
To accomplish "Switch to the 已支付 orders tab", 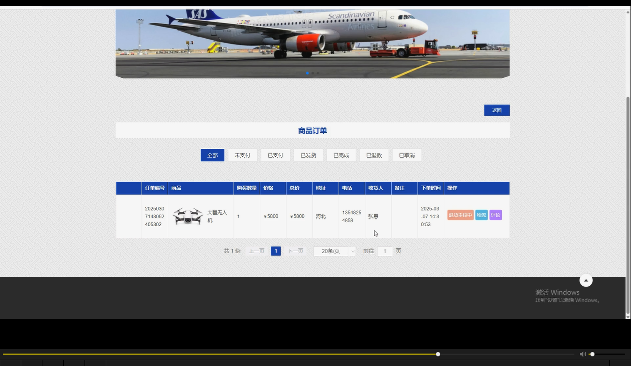I will point(275,155).
